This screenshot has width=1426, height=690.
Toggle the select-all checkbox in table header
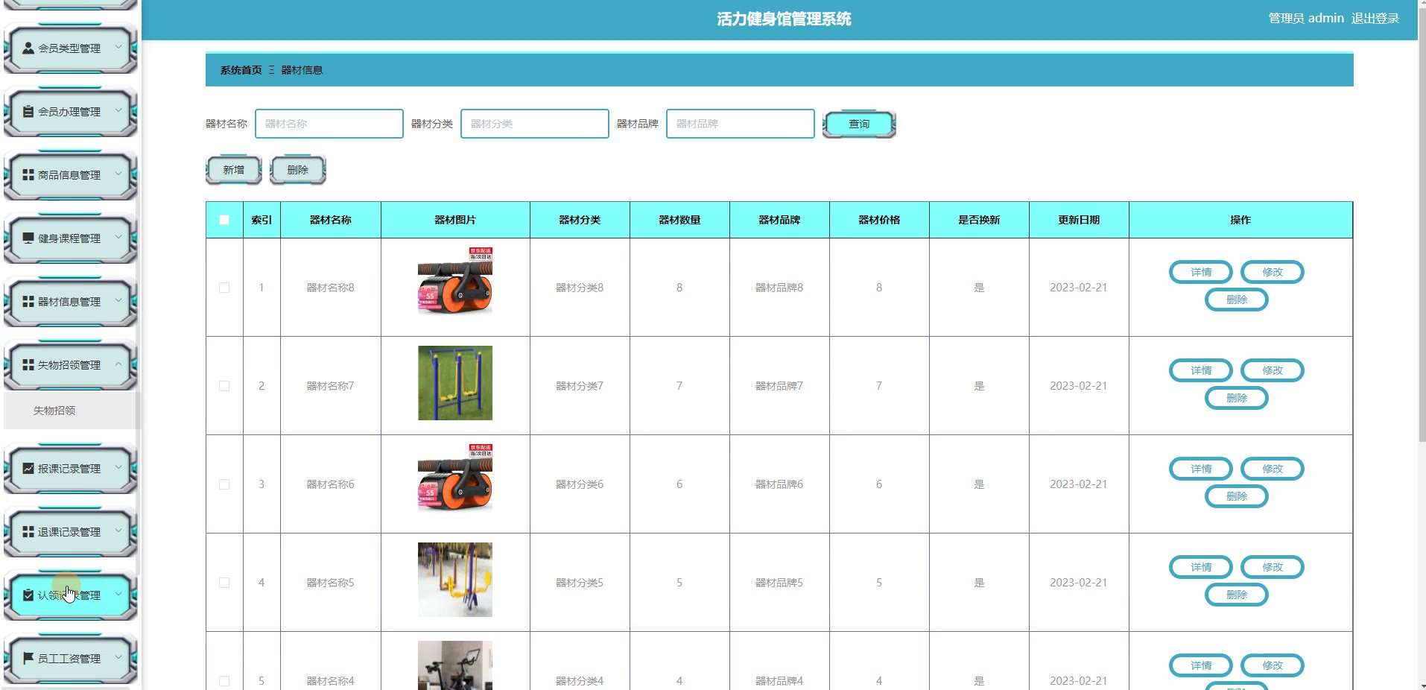point(224,220)
